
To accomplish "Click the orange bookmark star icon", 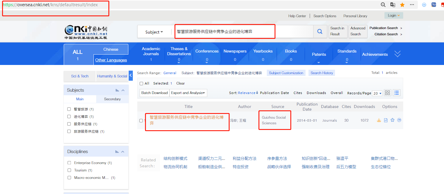I will pos(402,5).
